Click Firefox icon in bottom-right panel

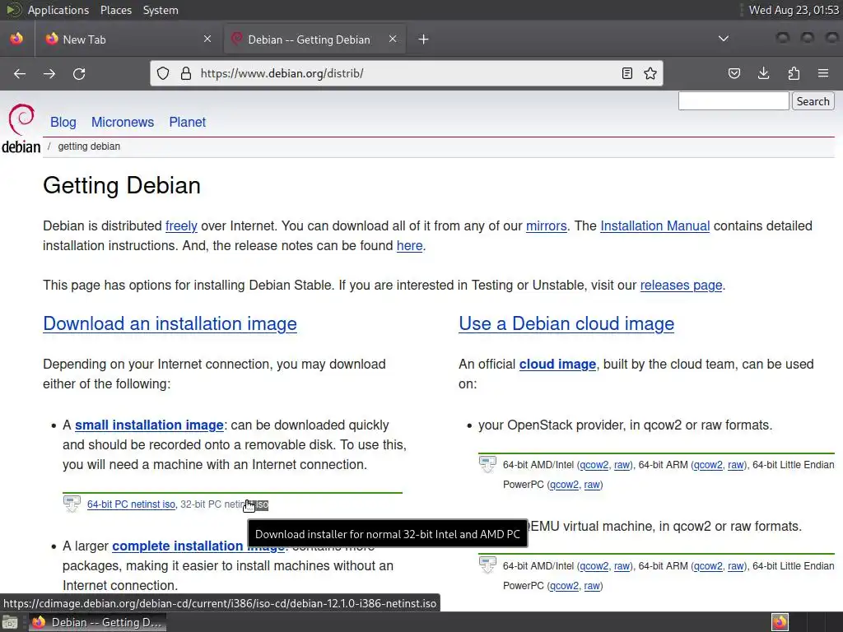coord(780,622)
